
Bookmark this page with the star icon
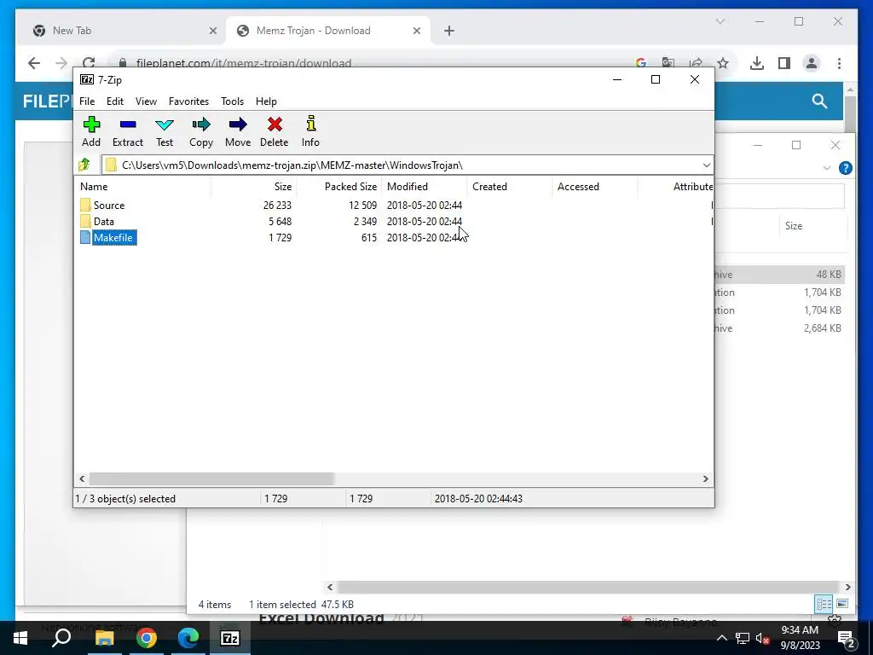pyautogui.click(x=723, y=63)
